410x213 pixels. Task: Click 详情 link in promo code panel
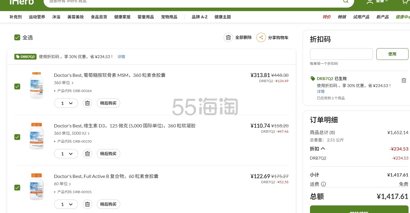point(321,91)
